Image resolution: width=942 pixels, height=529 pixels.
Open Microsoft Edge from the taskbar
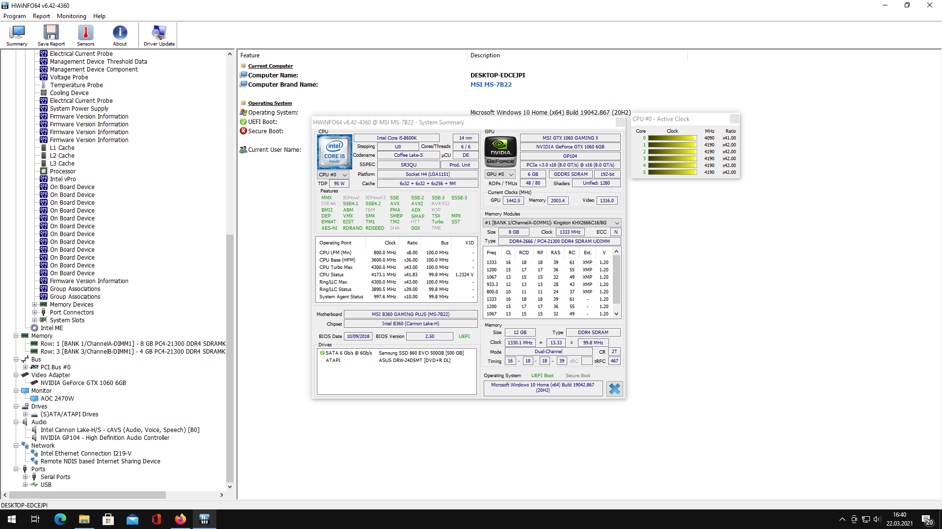[60, 519]
